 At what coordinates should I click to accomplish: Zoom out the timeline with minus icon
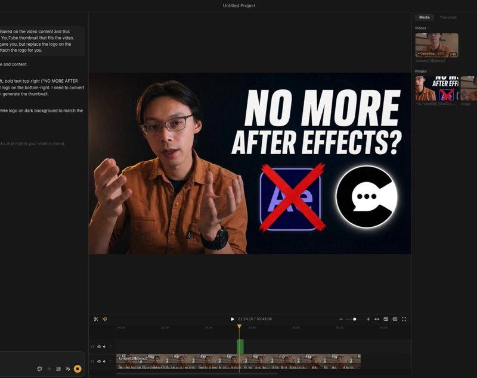pyautogui.click(x=341, y=319)
